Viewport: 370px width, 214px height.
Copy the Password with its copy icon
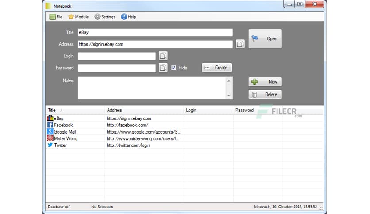163,68
